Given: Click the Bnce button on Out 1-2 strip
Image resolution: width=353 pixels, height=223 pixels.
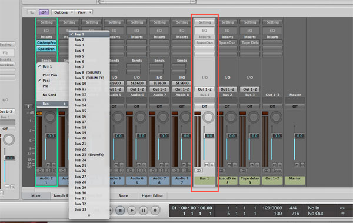Looking at the screenshot, I should pos(277,171).
